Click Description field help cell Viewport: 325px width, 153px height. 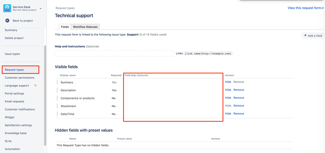click(173, 90)
